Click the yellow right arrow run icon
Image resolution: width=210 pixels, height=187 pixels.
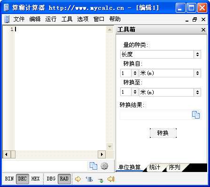[x=78, y=179]
